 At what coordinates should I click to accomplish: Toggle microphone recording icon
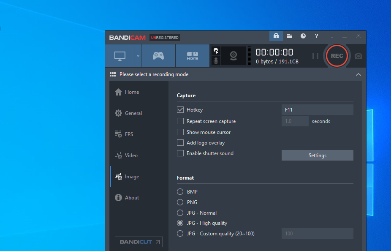coord(216,60)
